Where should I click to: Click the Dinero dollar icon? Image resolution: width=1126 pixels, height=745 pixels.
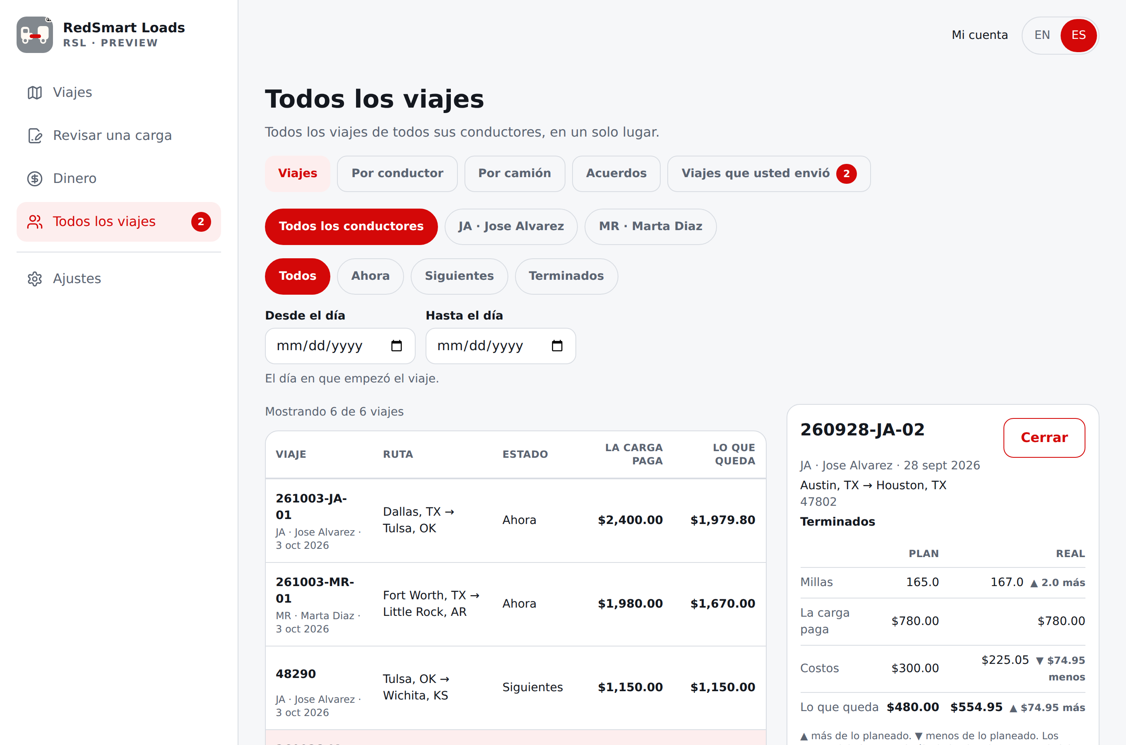tap(35, 179)
